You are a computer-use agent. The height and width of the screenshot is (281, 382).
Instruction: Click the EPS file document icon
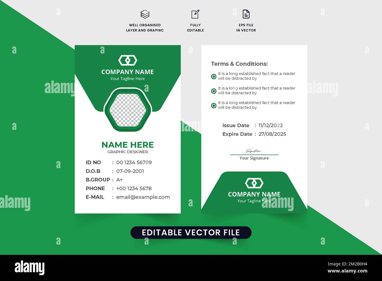[x=246, y=14]
